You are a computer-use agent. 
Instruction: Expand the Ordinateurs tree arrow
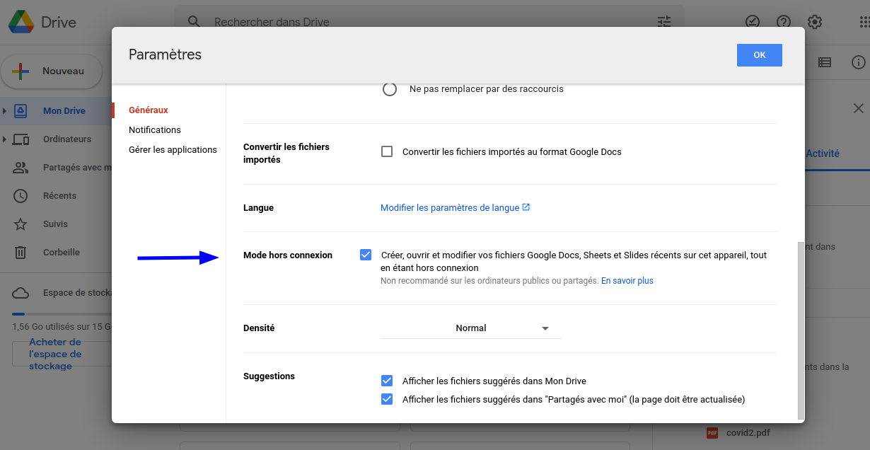(x=5, y=139)
